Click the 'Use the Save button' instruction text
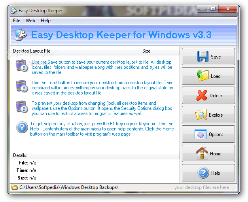The width and height of the screenshot is (248, 202). [102, 67]
